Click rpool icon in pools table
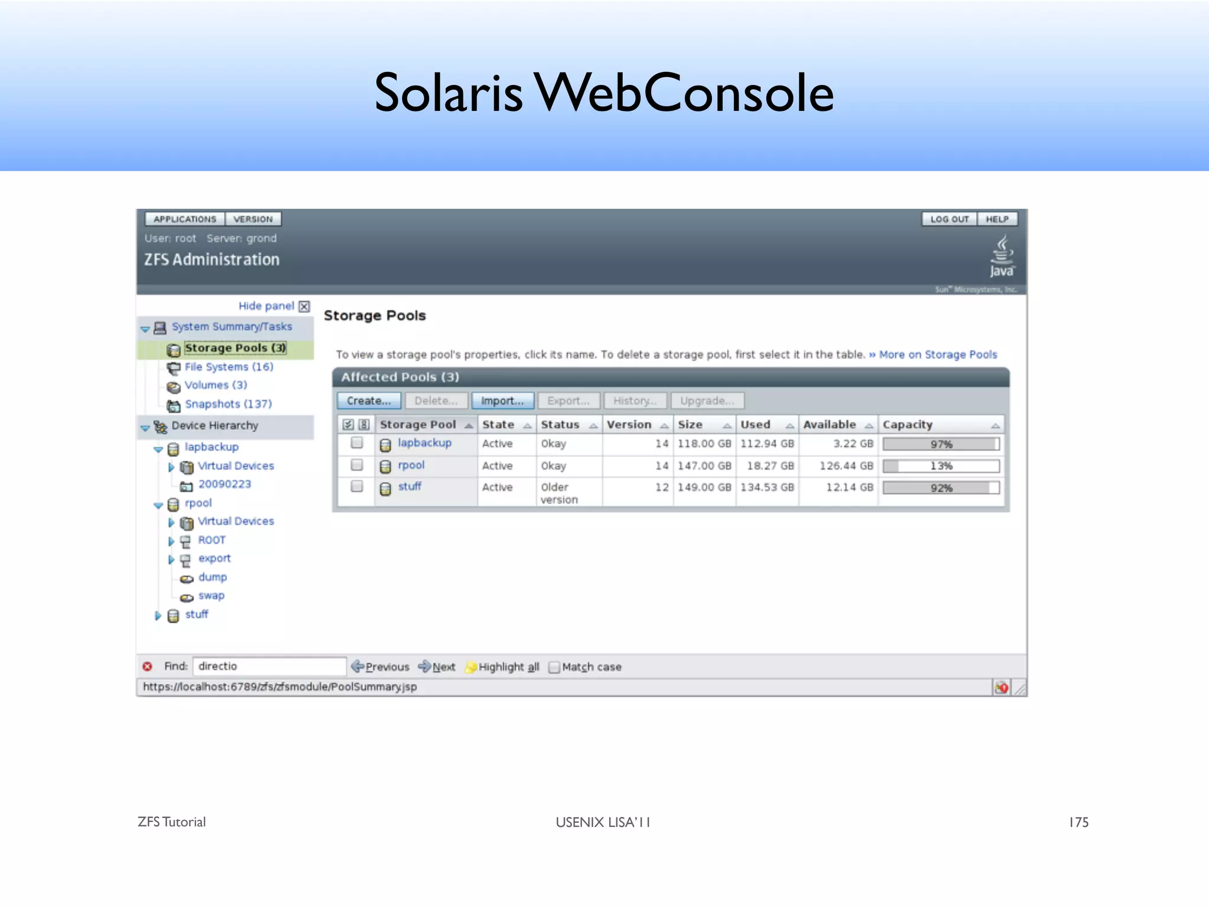The image size is (1209, 906). pos(385,467)
